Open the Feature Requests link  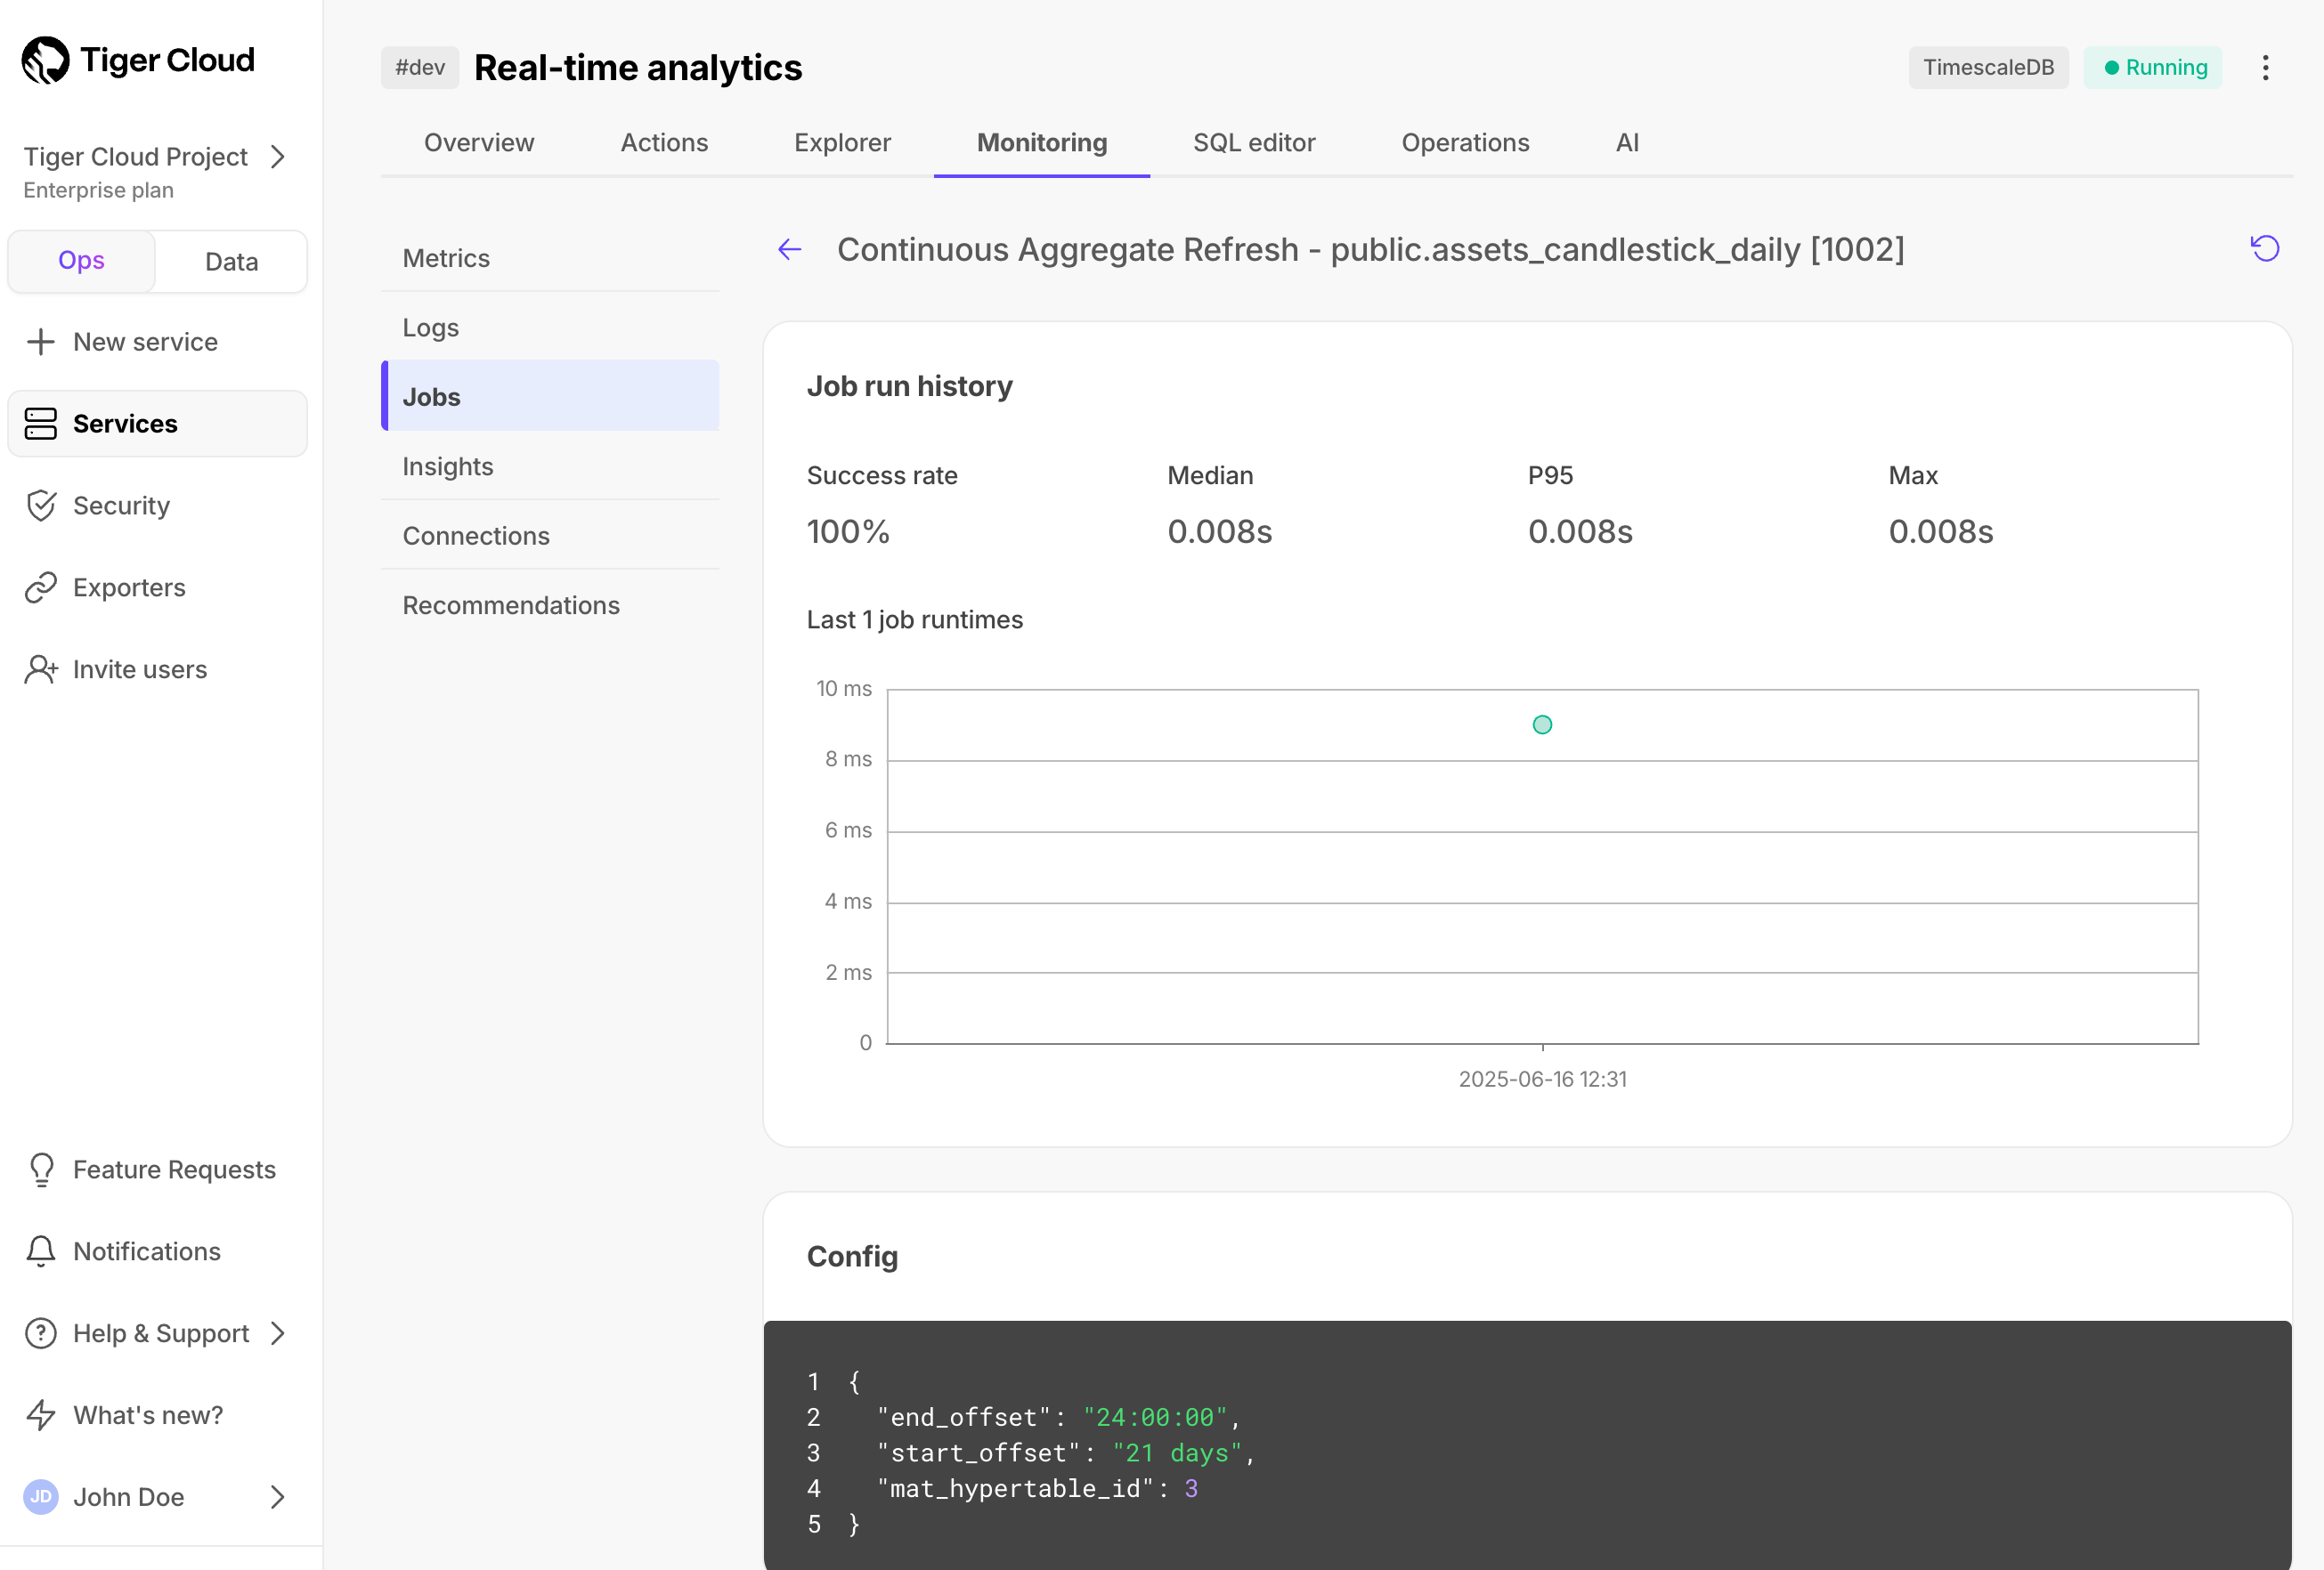pyautogui.click(x=174, y=1169)
